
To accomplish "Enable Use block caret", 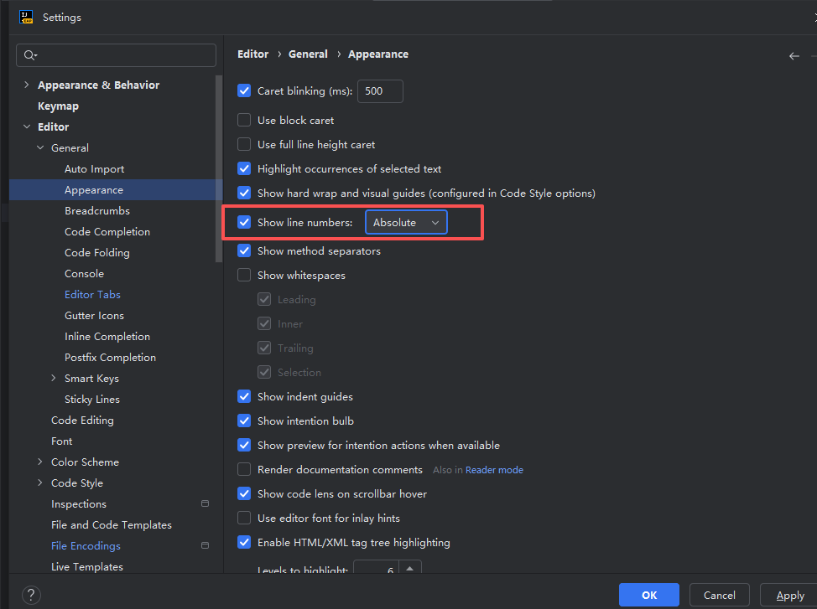I will (244, 120).
